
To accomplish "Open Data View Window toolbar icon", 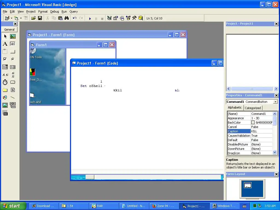I will 141,18.
